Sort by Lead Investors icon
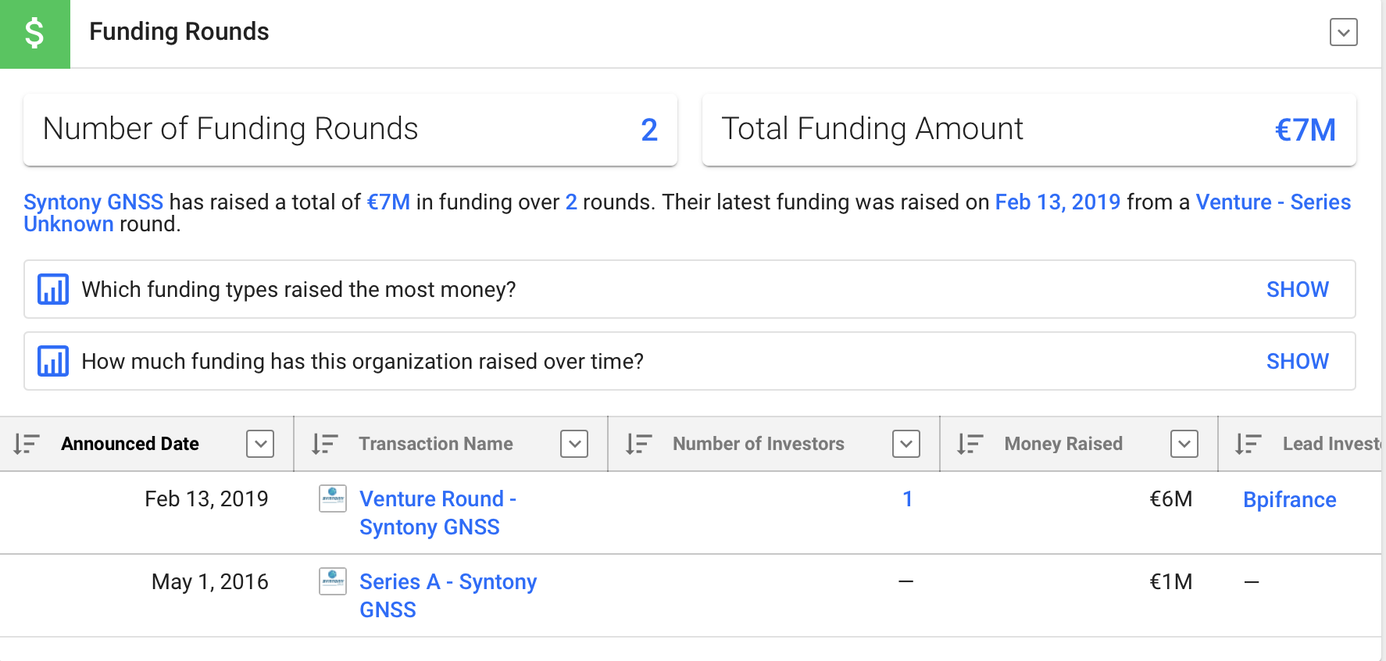Image resolution: width=1386 pixels, height=661 pixels. (1248, 444)
